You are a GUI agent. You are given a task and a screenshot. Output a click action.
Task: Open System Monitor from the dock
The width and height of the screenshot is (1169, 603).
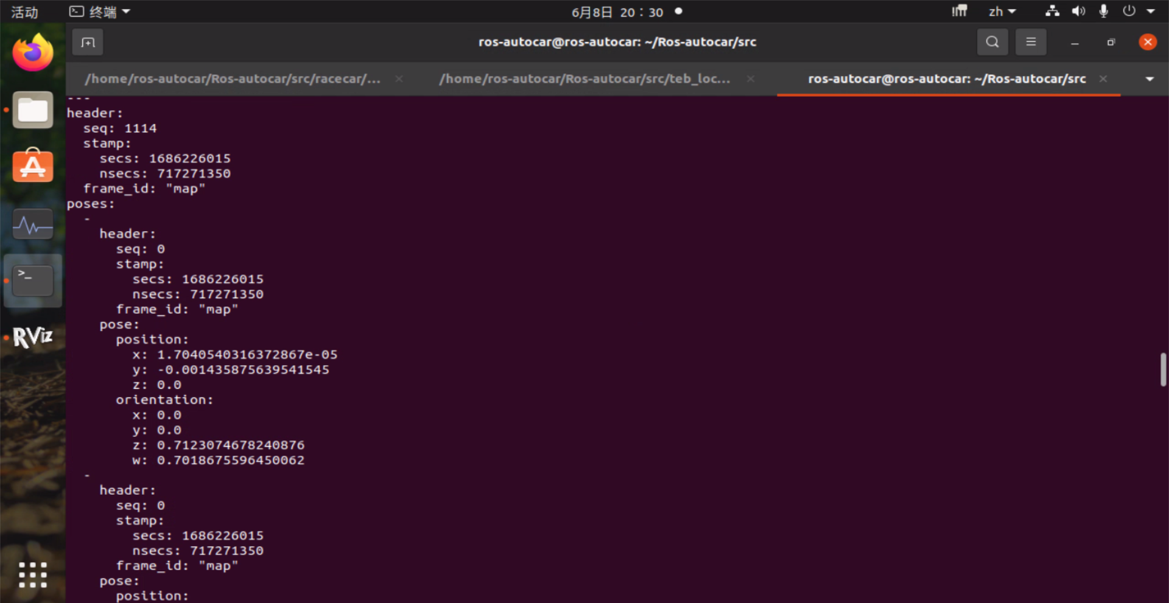pyautogui.click(x=33, y=225)
